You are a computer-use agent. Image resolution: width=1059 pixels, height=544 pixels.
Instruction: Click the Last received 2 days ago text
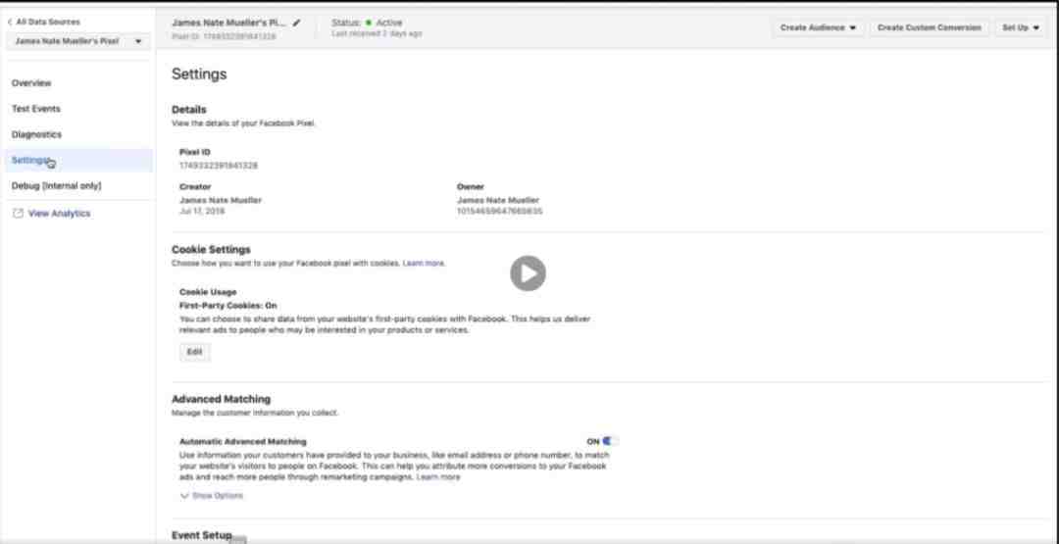[x=377, y=33]
